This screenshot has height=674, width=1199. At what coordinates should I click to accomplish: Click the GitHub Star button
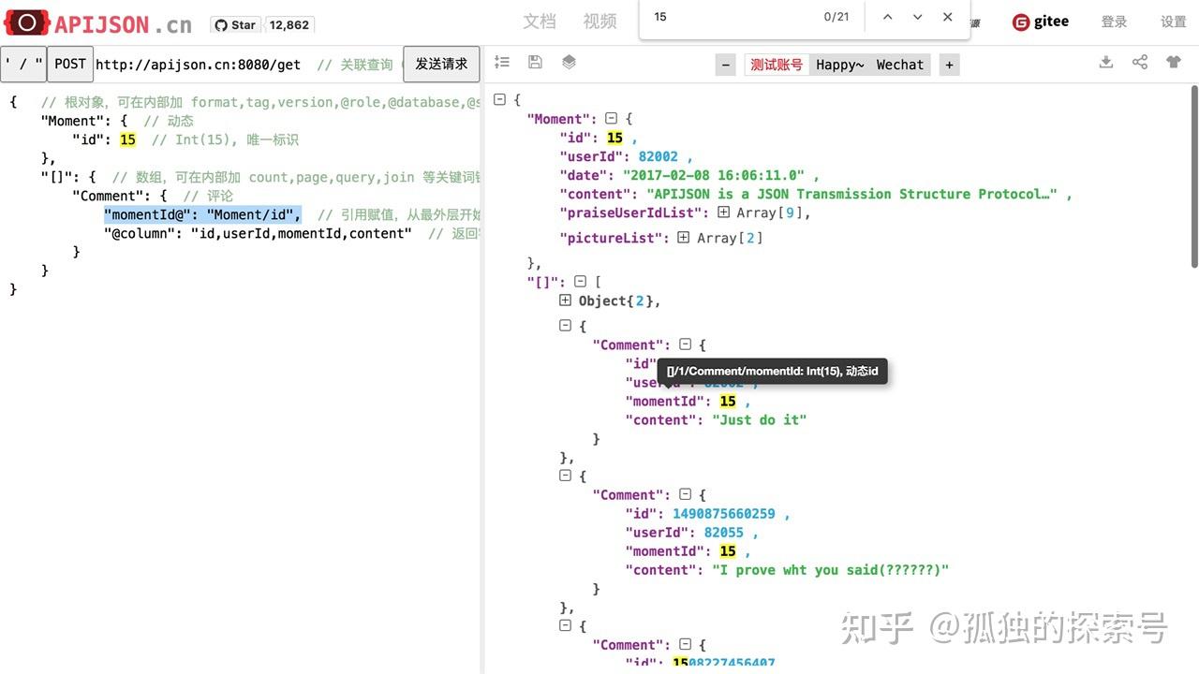tap(234, 25)
